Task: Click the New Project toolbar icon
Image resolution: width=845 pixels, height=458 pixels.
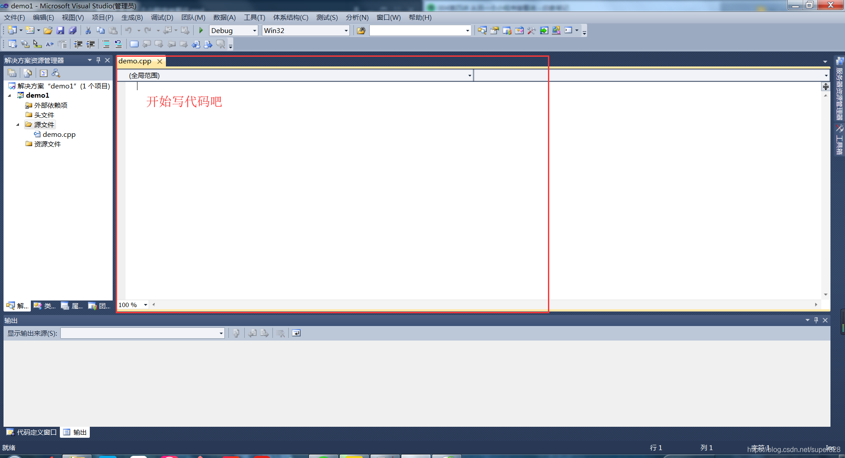Action: coord(12,30)
